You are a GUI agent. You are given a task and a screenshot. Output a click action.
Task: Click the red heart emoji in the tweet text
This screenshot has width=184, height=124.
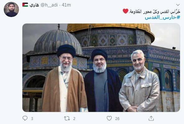126,11
